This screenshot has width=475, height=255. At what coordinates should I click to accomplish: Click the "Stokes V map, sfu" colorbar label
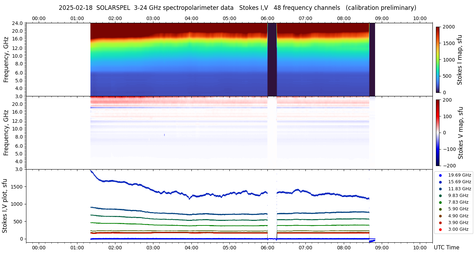point(461,133)
